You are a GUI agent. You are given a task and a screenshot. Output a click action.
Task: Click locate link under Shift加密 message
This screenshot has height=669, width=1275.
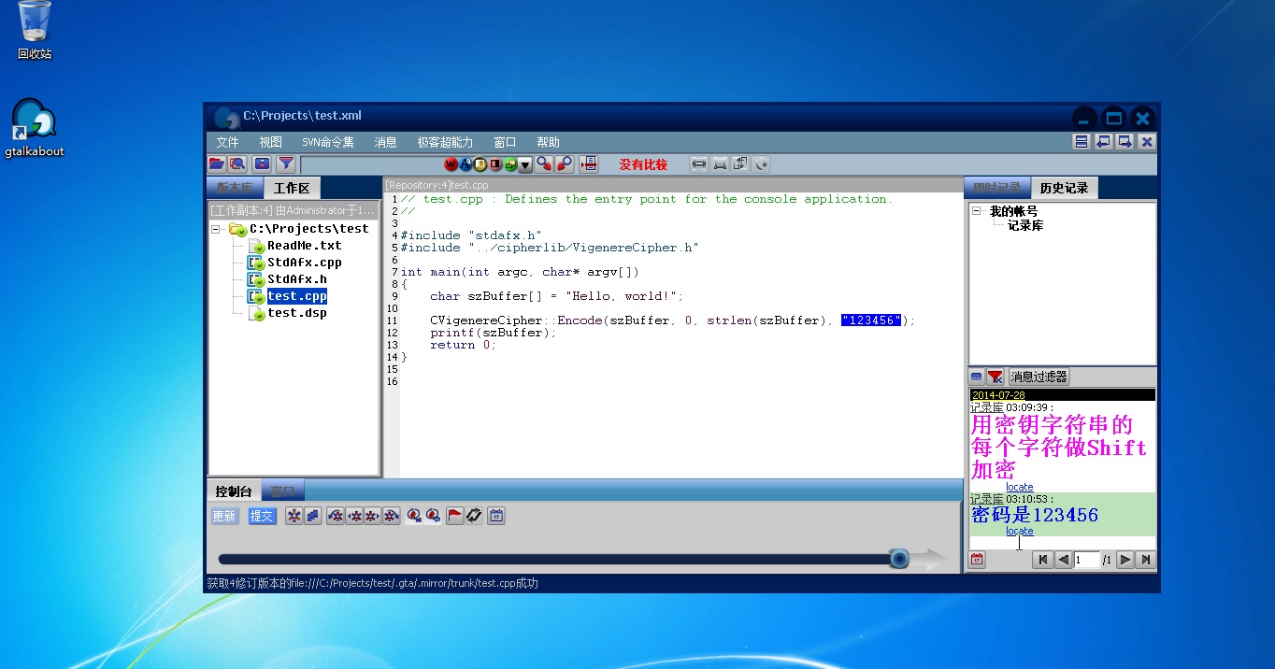(x=1020, y=487)
